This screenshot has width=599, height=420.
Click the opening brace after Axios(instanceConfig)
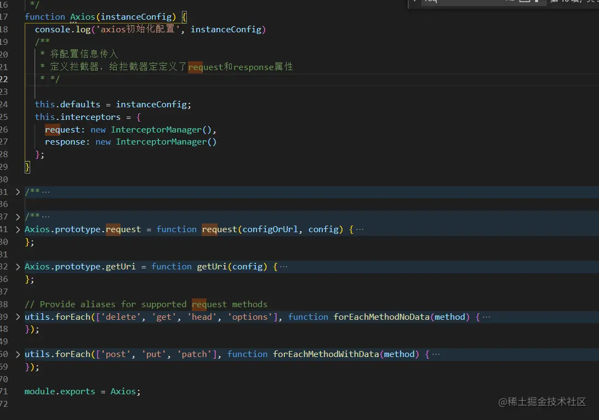click(x=184, y=17)
